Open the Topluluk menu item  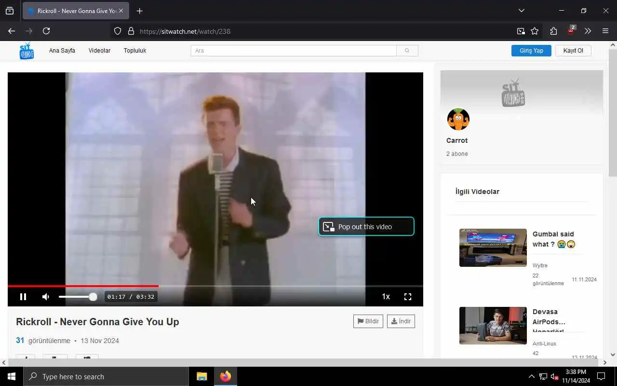point(135,51)
